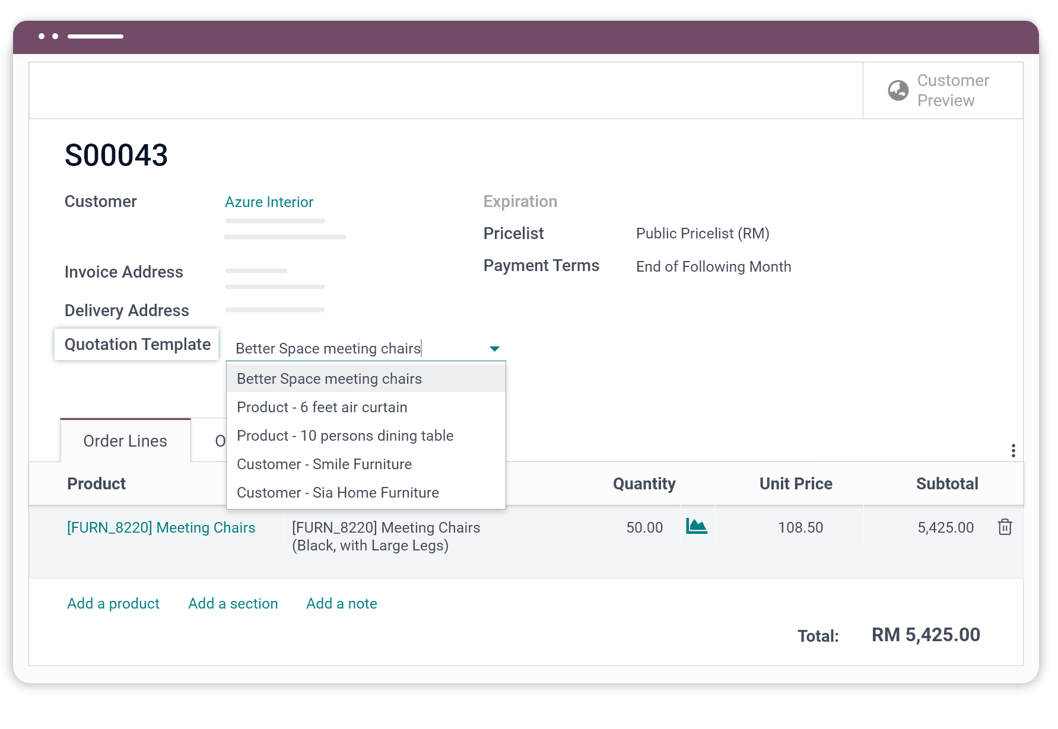Select 'Customer - Smile Furniture' template
The image size is (1058, 729).
[x=324, y=464]
